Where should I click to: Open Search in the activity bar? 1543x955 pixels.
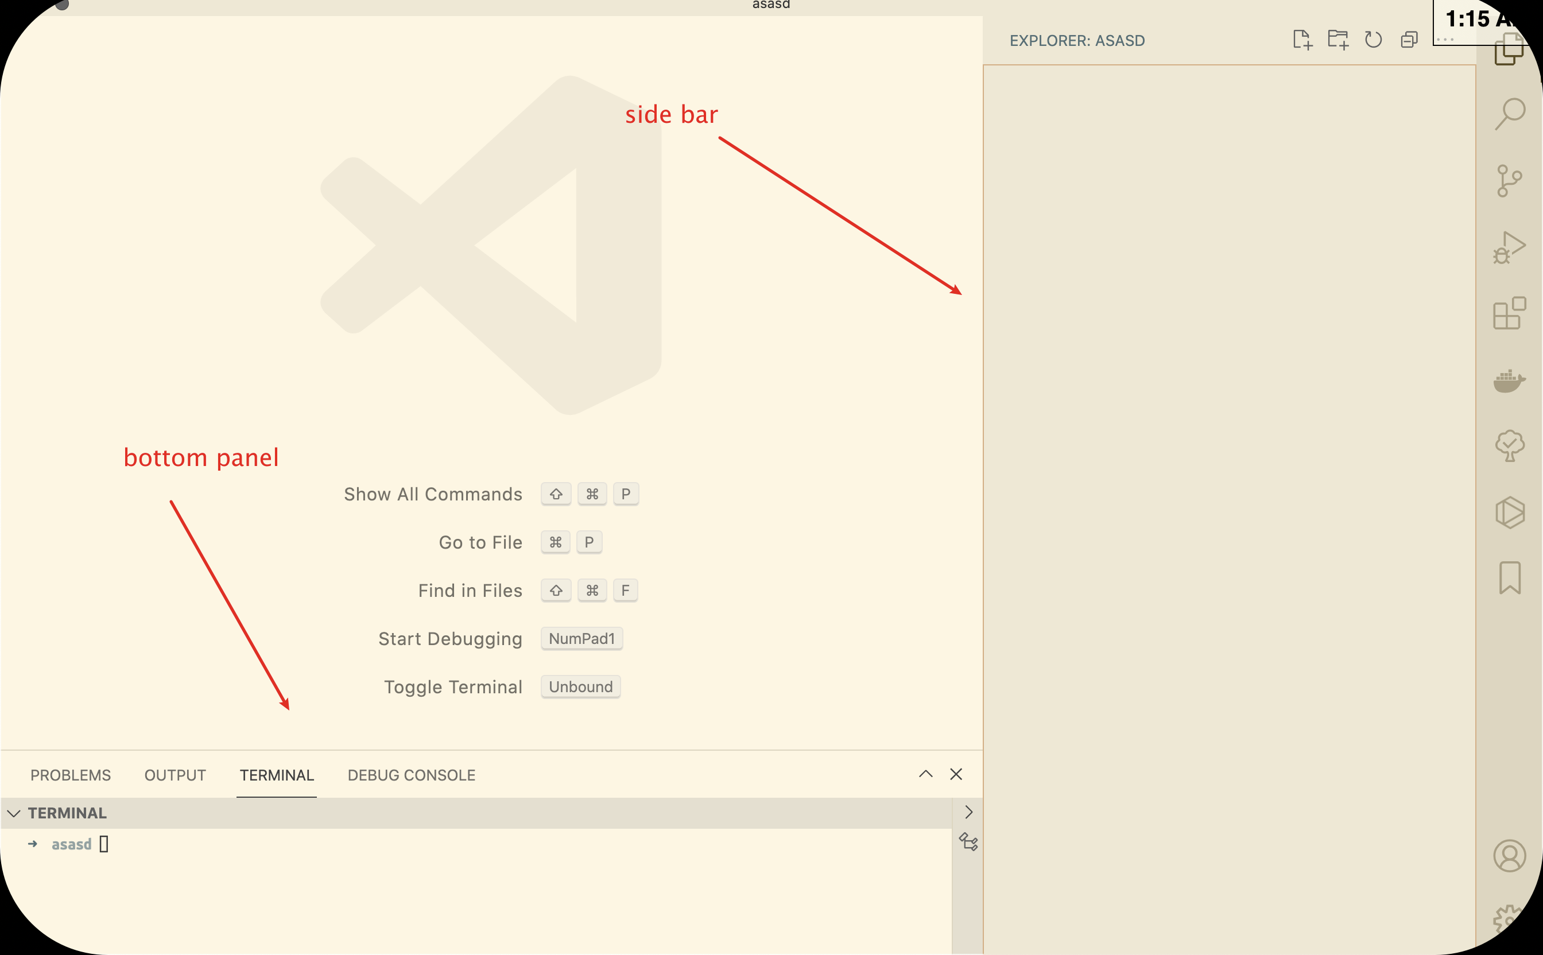[1510, 114]
